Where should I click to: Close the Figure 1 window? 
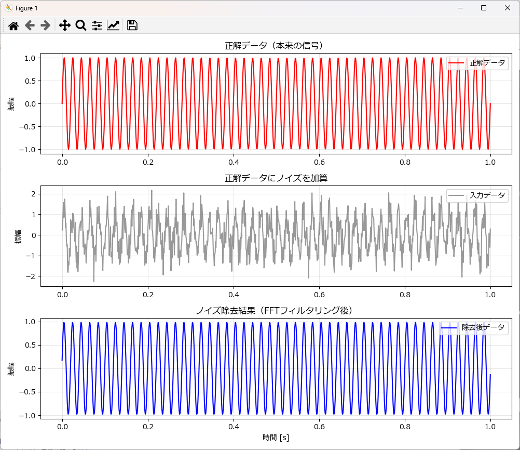507,8
